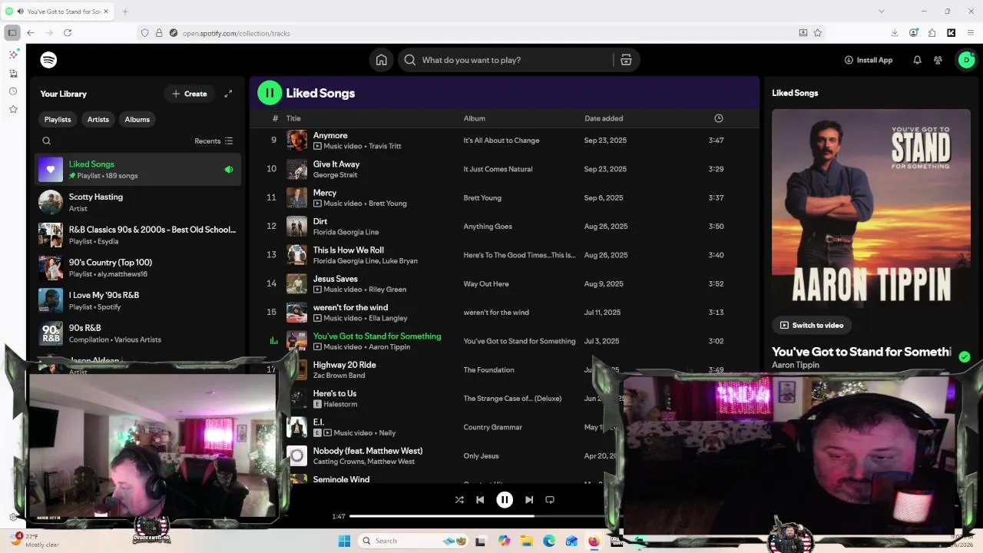Toggle the browser sidebar button
Viewport: 983px width, 553px height.
(12, 33)
